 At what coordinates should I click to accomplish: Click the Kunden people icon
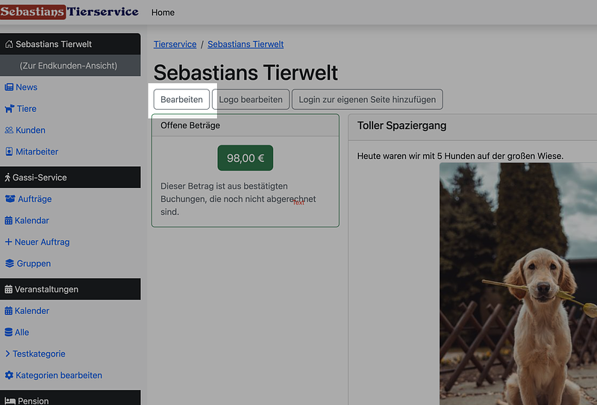[9, 131]
